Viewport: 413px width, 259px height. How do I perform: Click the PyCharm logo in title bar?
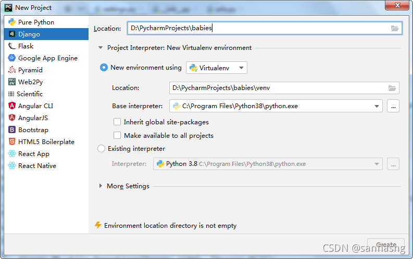pos(8,8)
